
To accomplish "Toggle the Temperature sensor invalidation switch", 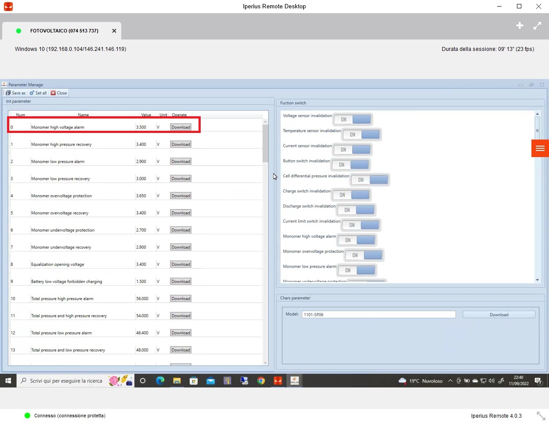I will tap(361, 134).
